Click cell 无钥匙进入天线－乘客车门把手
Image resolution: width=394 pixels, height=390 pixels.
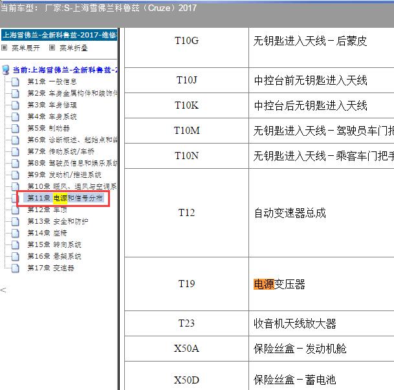pyautogui.click(x=322, y=156)
